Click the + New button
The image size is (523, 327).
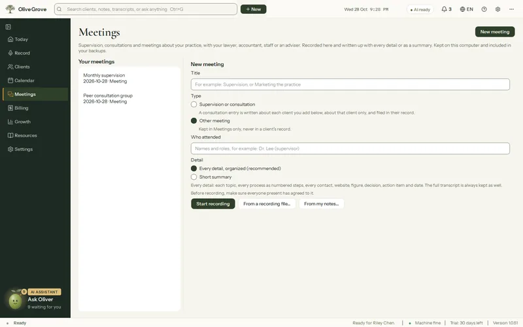(254, 9)
